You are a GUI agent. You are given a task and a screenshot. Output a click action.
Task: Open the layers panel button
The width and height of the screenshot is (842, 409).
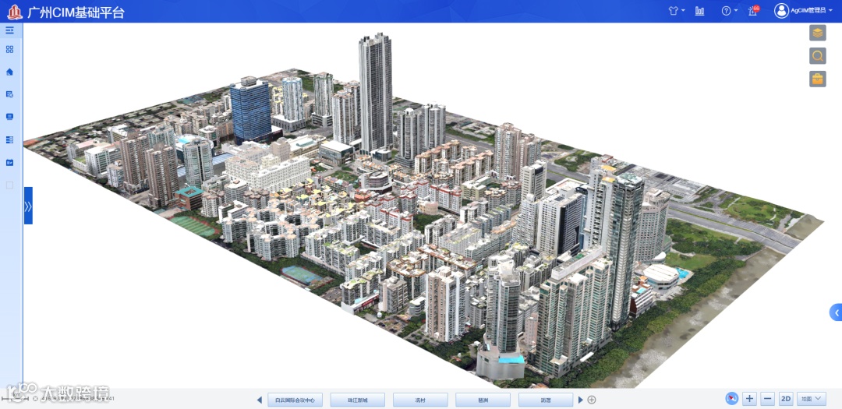pyautogui.click(x=818, y=33)
